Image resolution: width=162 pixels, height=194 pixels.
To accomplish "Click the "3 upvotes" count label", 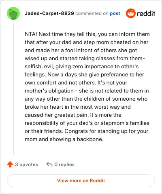I will pyautogui.click(x=26, y=164).
